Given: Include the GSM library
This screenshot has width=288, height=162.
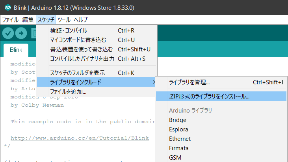Looking at the screenshot, I should [x=221, y=158].
